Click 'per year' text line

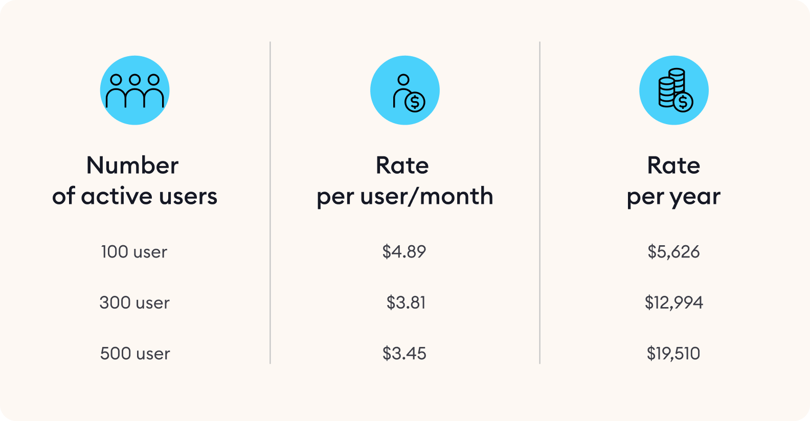click(x=674, y=197)
